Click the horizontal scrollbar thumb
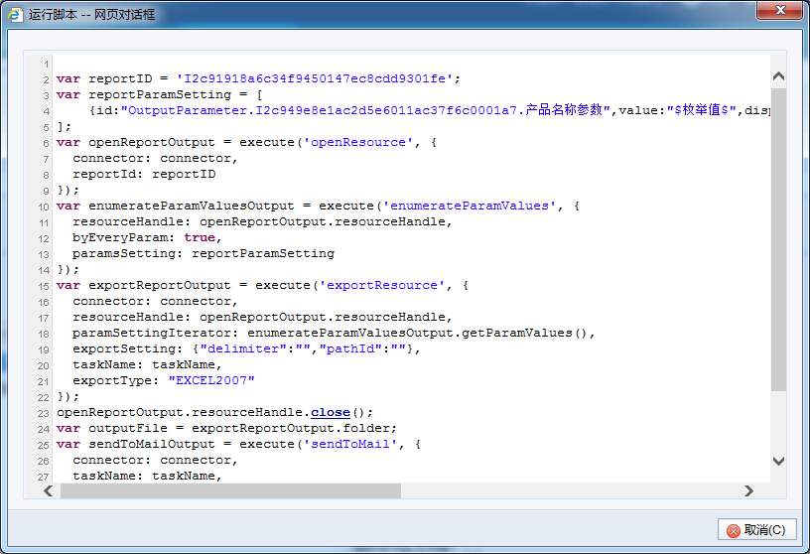The width and height of the screenshot is (810, 554). click(x=230, y=490)
